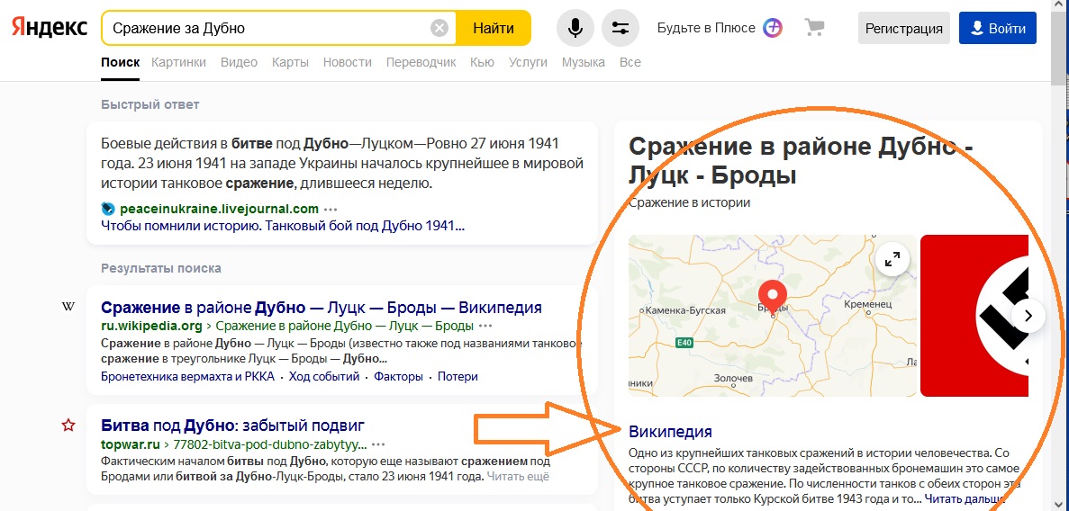Open the Музыка tab
The height and width of the screenshot is (511, 1069).
[x=584, y=62]
